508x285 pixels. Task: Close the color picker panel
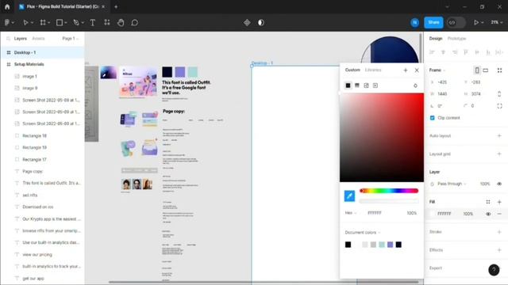pos(417,70)
